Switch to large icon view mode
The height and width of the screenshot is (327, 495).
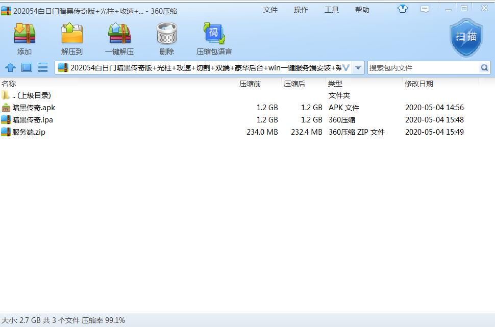click(x=27, y=67)
